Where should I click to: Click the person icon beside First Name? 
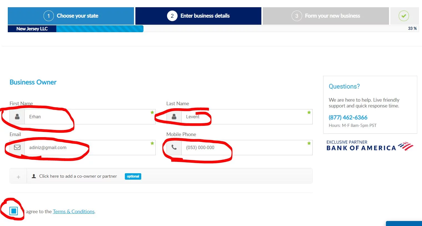click(17, 117)
